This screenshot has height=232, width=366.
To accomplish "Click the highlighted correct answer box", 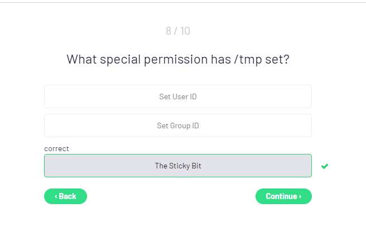I will [112, 166].
